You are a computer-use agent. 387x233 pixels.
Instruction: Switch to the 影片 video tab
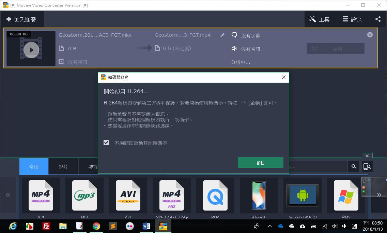pos(63,167)
